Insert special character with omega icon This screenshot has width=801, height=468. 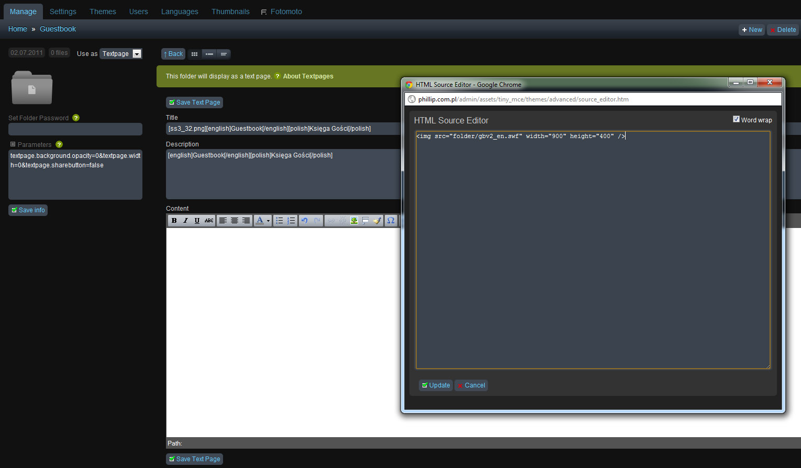coord(391,221)
